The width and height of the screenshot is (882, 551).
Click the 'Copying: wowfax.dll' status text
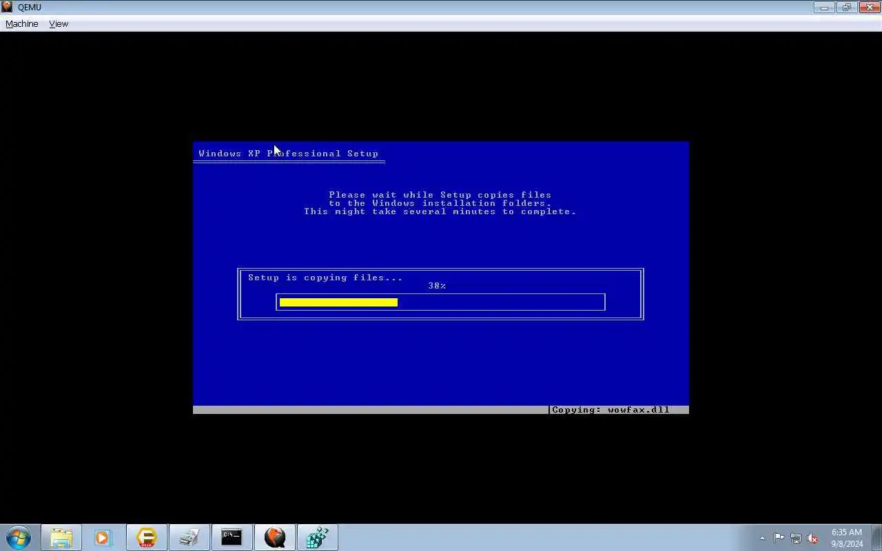point(611,410)
